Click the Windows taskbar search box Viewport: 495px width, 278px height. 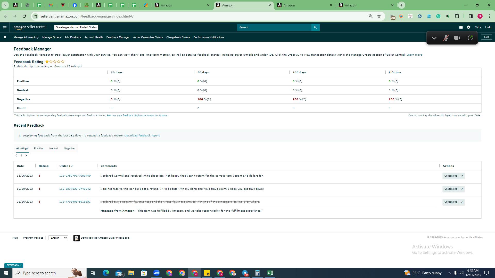[x=49, y=273]
